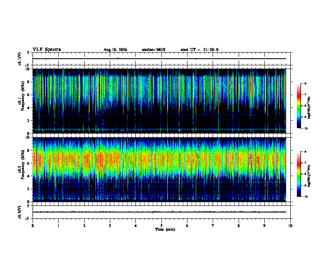This screenshot has width=327, height=253.
Task: Click the ch.1 voltage waveform trace
Action: (159, 59)
